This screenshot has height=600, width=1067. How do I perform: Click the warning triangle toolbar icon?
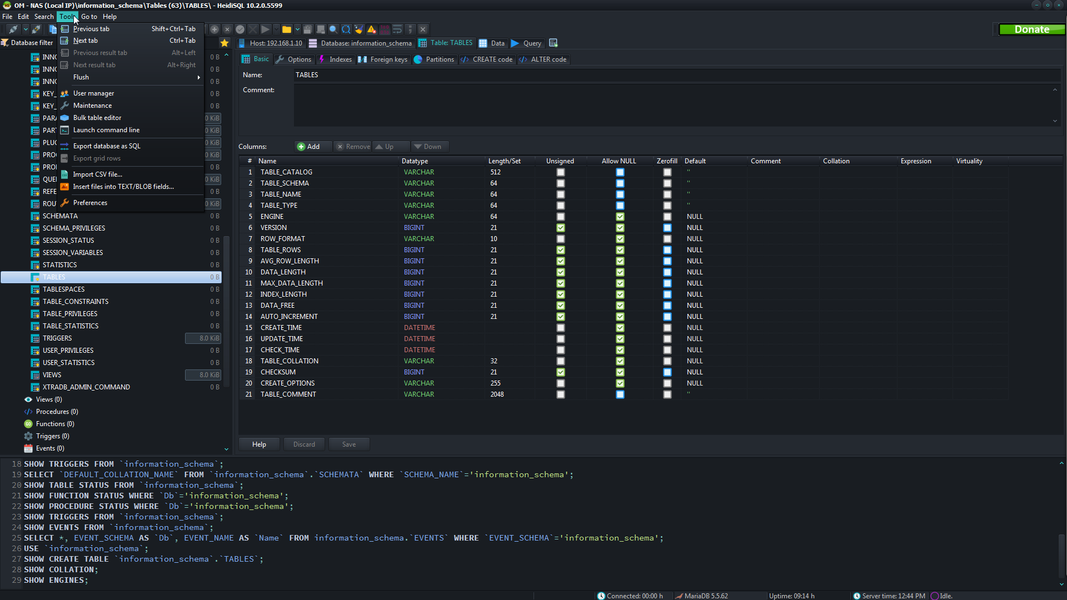[371, 29]
